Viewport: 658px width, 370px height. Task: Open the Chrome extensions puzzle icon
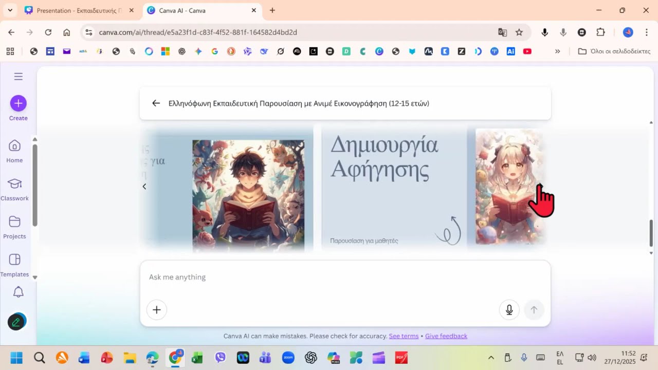tap(600, 32)
